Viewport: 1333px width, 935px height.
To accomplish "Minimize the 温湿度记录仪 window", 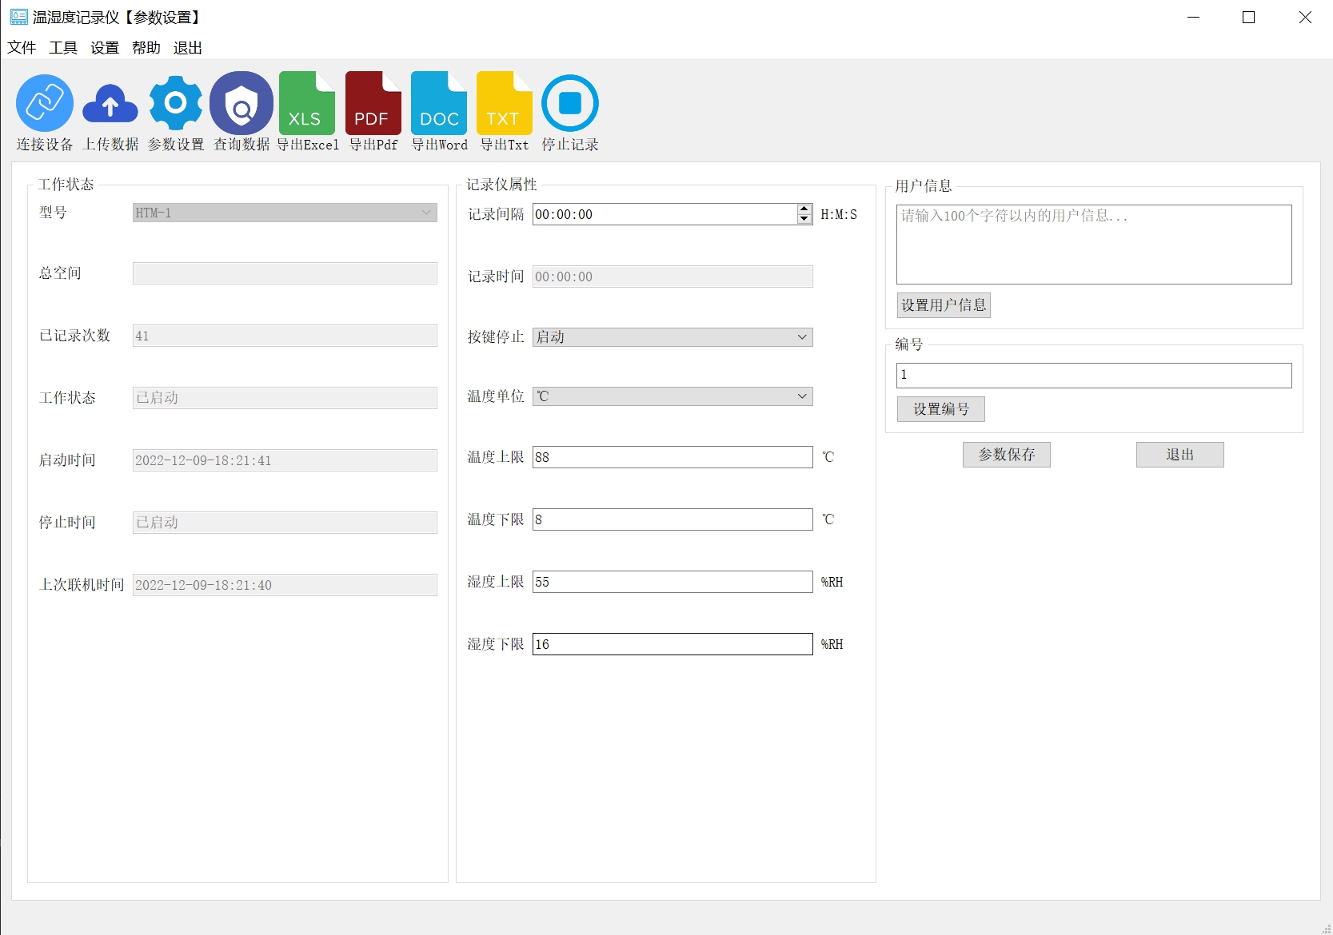I will pyautogui.click(x=1194, y=17).
